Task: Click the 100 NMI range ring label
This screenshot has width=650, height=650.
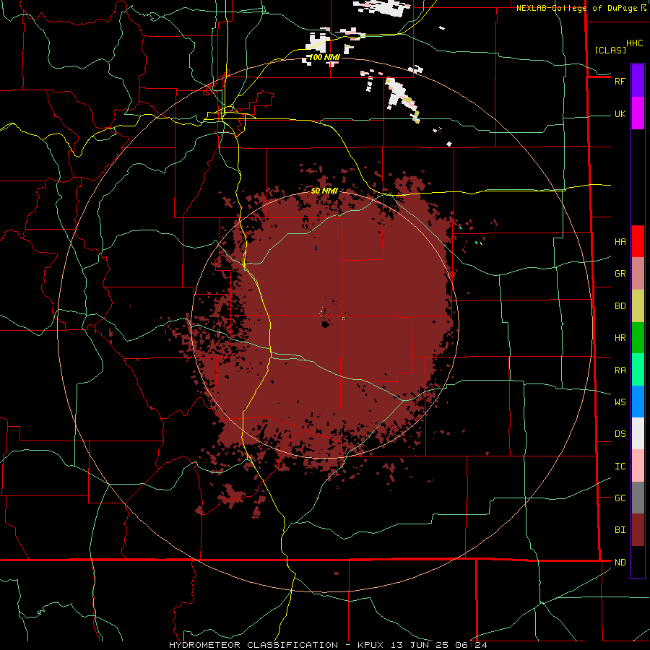Action: tap(324, 57)
